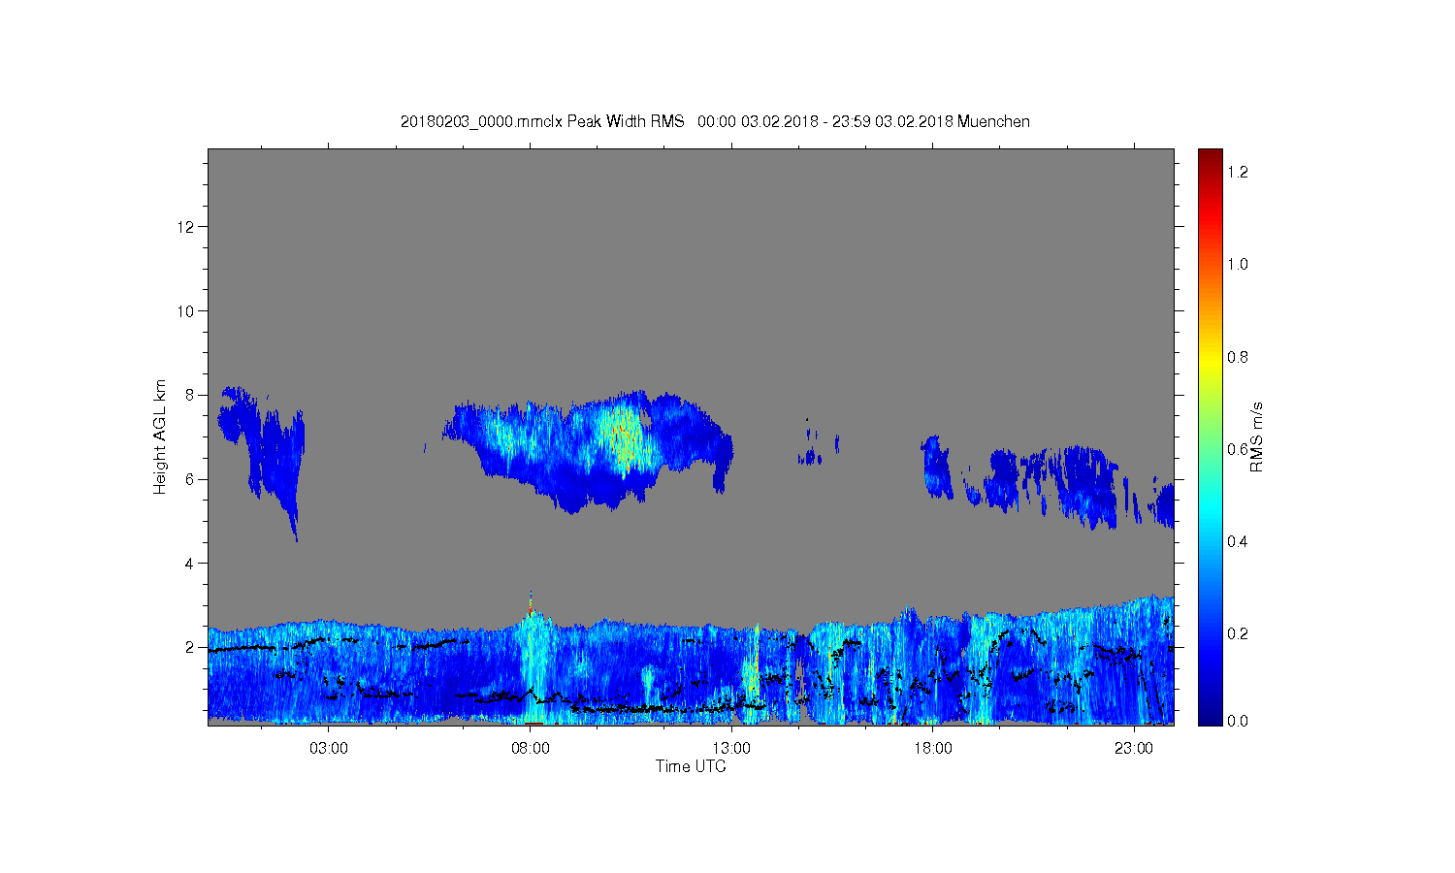1455x873 pixels.
Task: Select the height axis tick label 4
Action: 190,564
